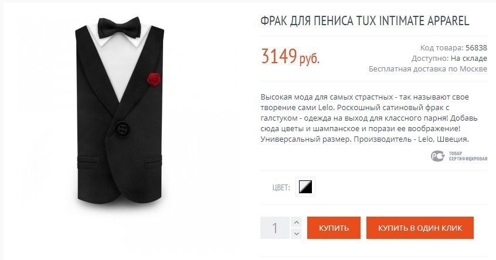This screenshot has width=496, height=260.
Task: Click the РСТ certification mark icon
Action: pos(438,156)
